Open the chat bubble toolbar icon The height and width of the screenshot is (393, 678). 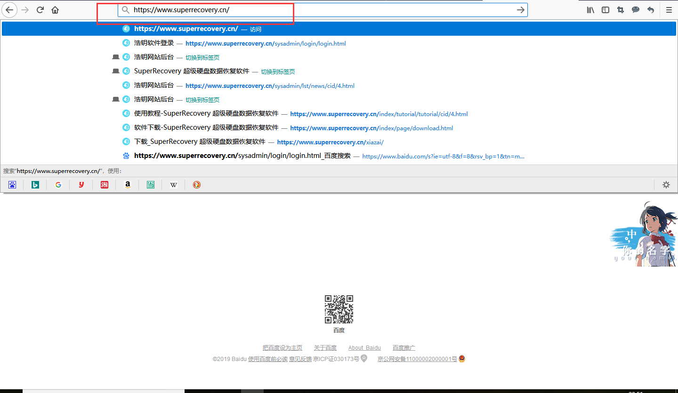[x=636, y=10]
